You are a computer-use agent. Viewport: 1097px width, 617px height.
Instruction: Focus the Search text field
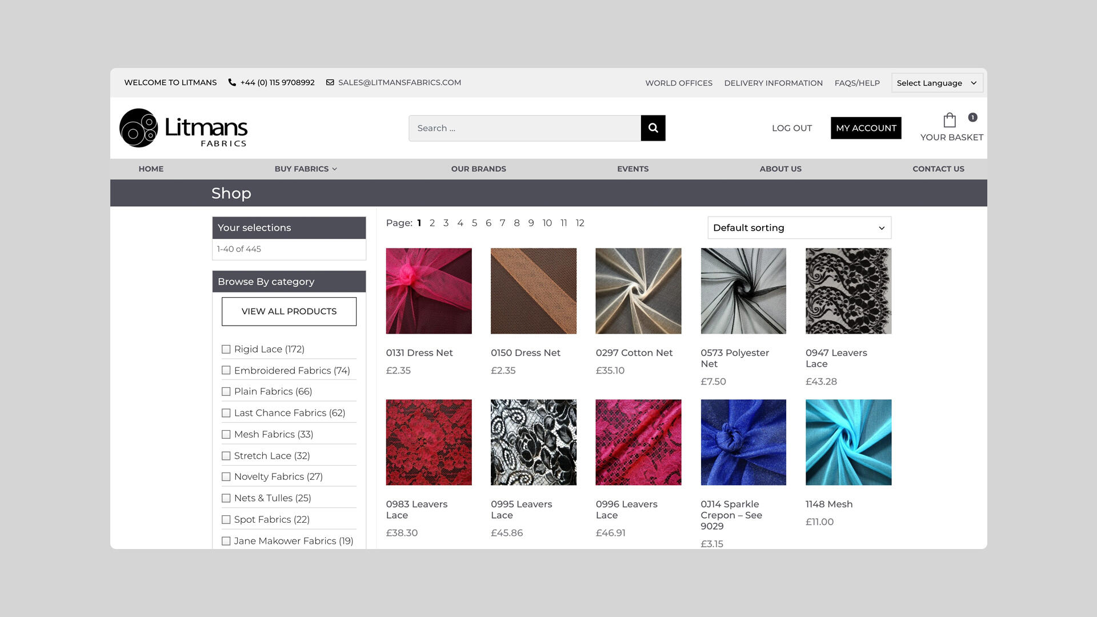pyautogui.click(x=524, y=128)
